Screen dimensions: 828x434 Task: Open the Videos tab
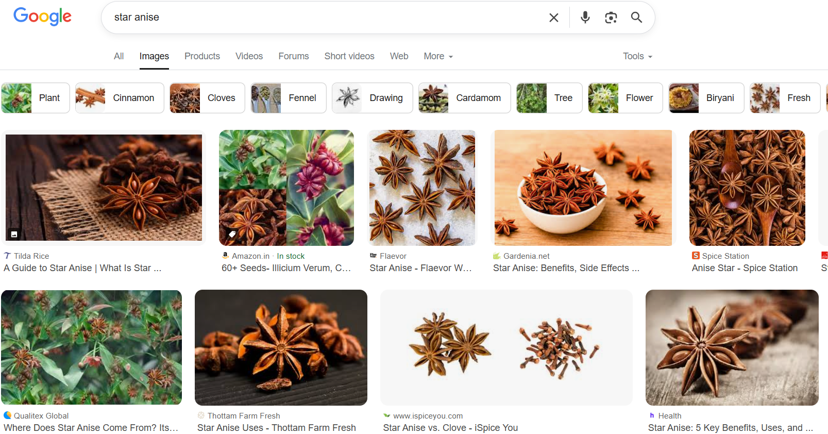click(249, 56)
